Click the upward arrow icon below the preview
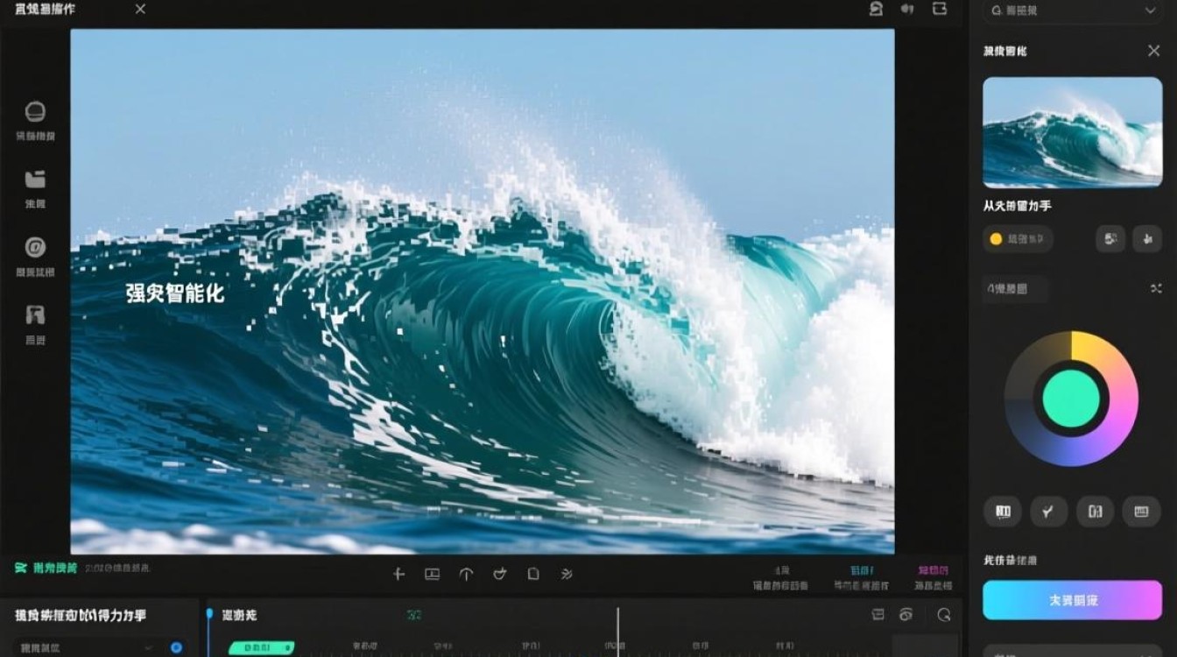 tap(466, 575)
